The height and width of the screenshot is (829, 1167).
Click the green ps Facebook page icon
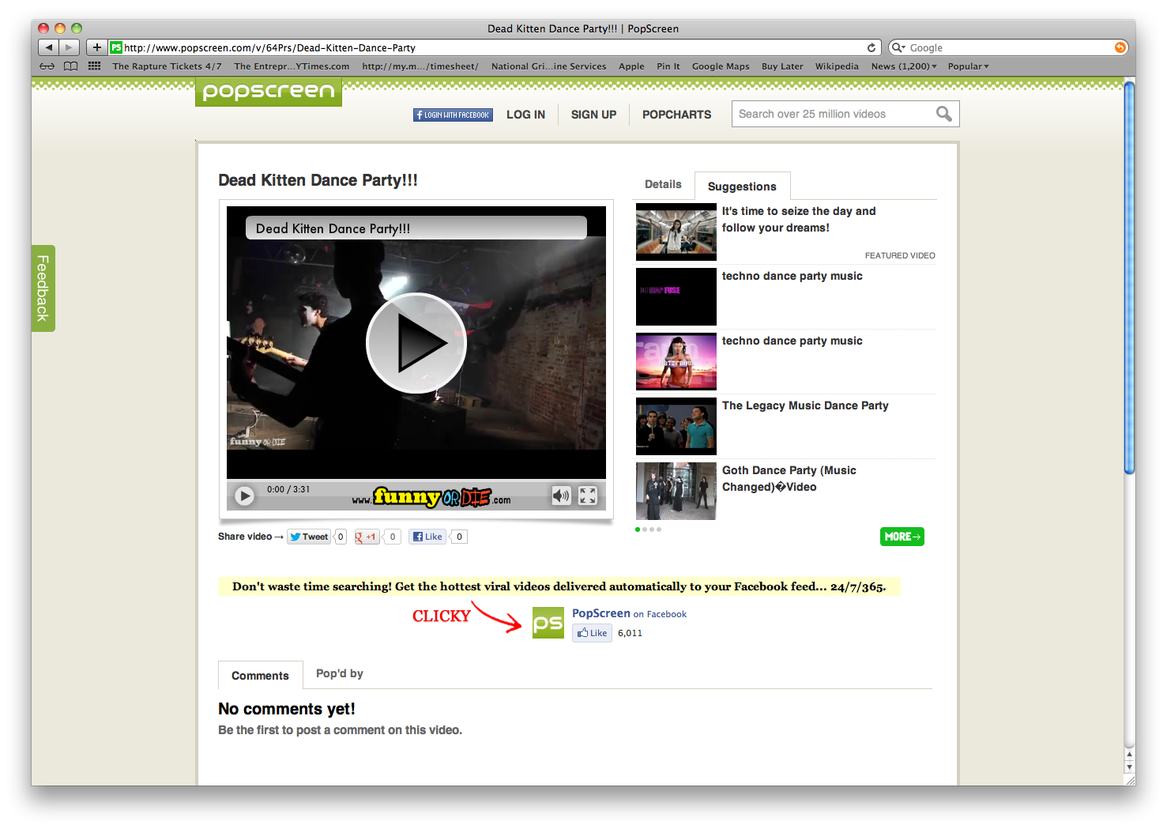(x=548, y=623)
